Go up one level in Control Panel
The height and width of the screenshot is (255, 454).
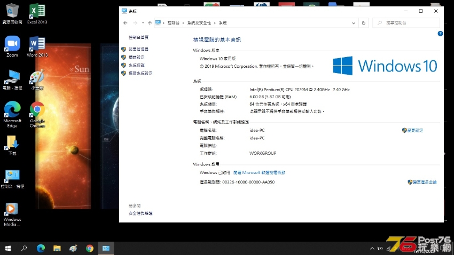tap(150, 23)
